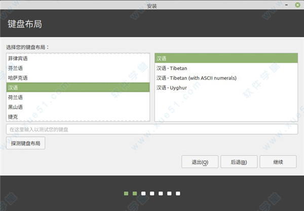Viewport: 304px width, 211px height.
Task: Select 汉语 - Tibetan (with ASCII numerals) variant
Action: [197, 78]
